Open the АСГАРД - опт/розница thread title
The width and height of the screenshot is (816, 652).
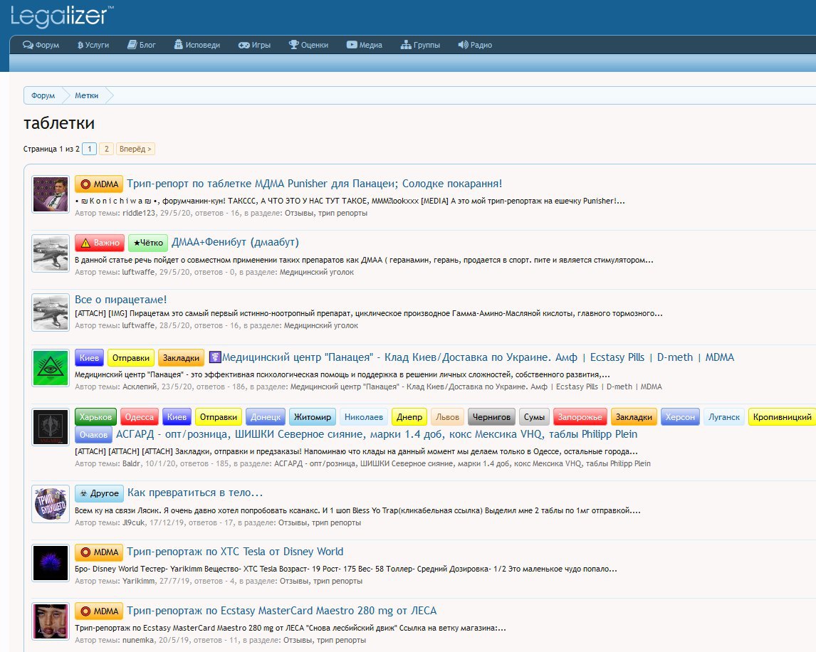click(x=376, y=434)
